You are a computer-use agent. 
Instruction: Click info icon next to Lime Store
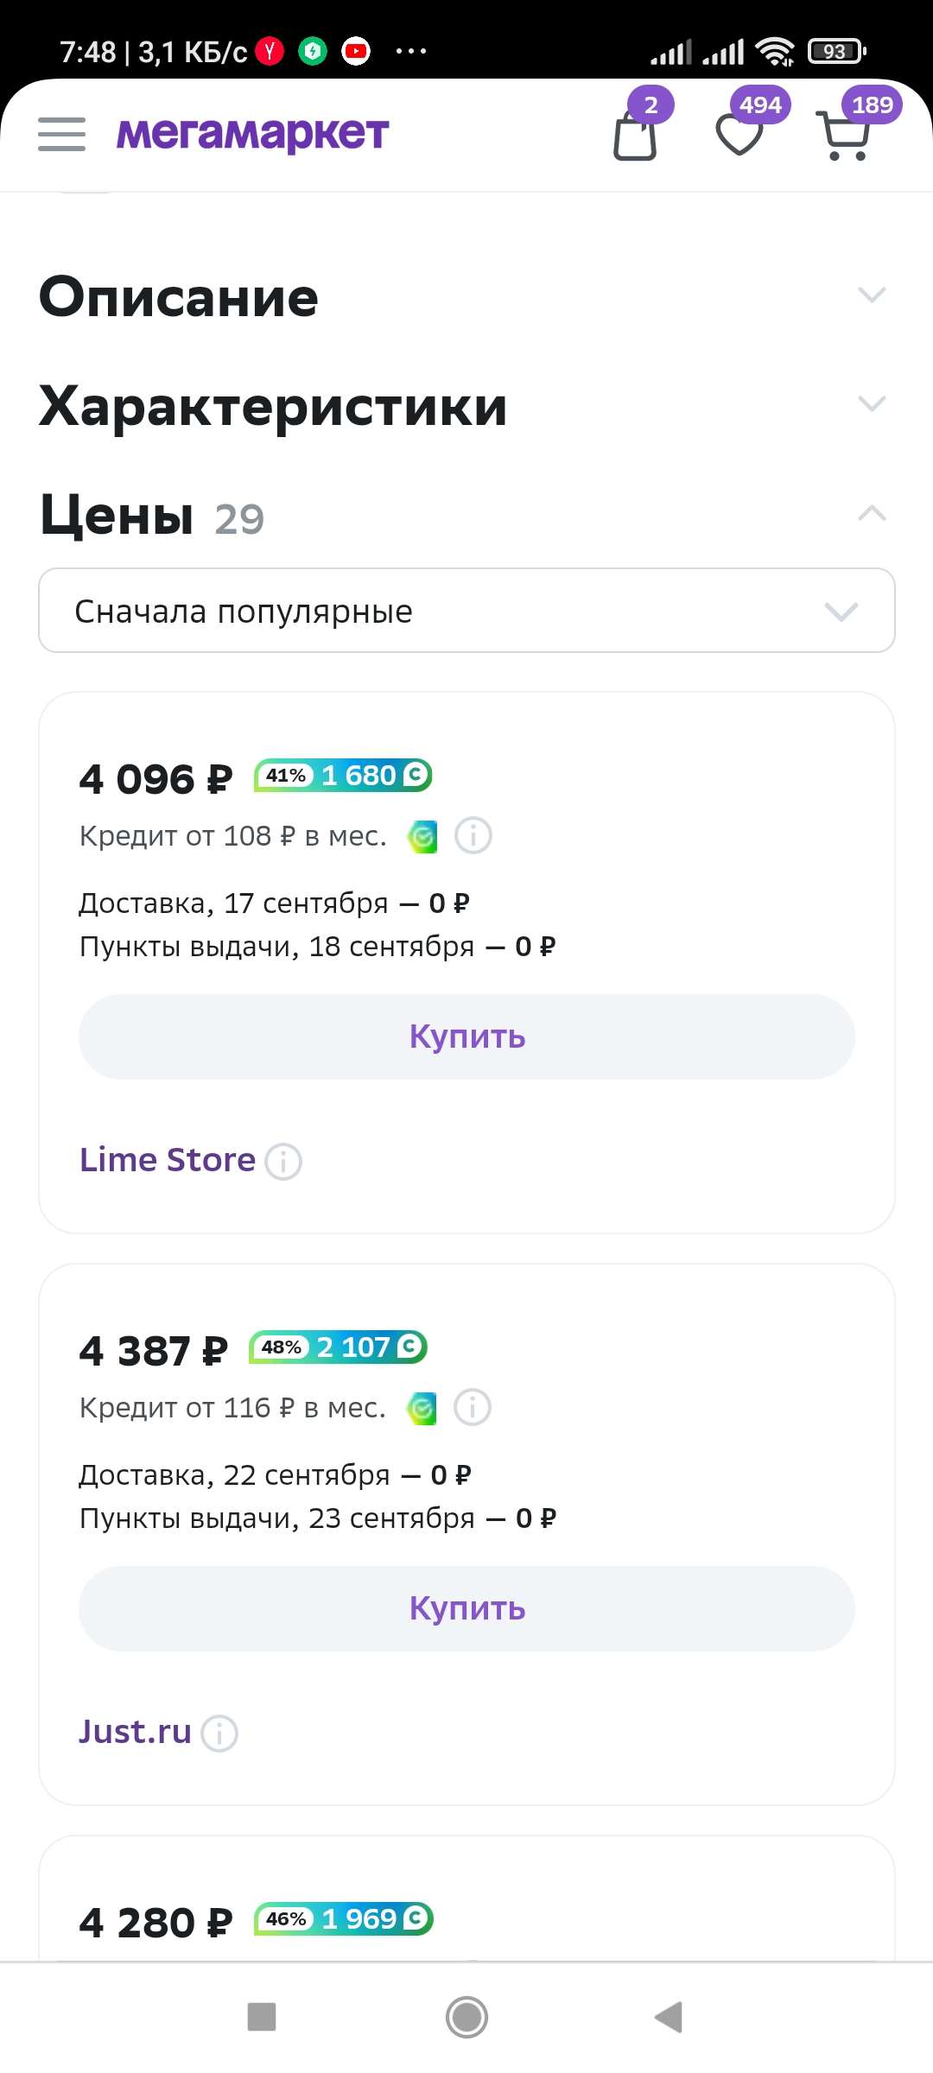coord(283,1162)
